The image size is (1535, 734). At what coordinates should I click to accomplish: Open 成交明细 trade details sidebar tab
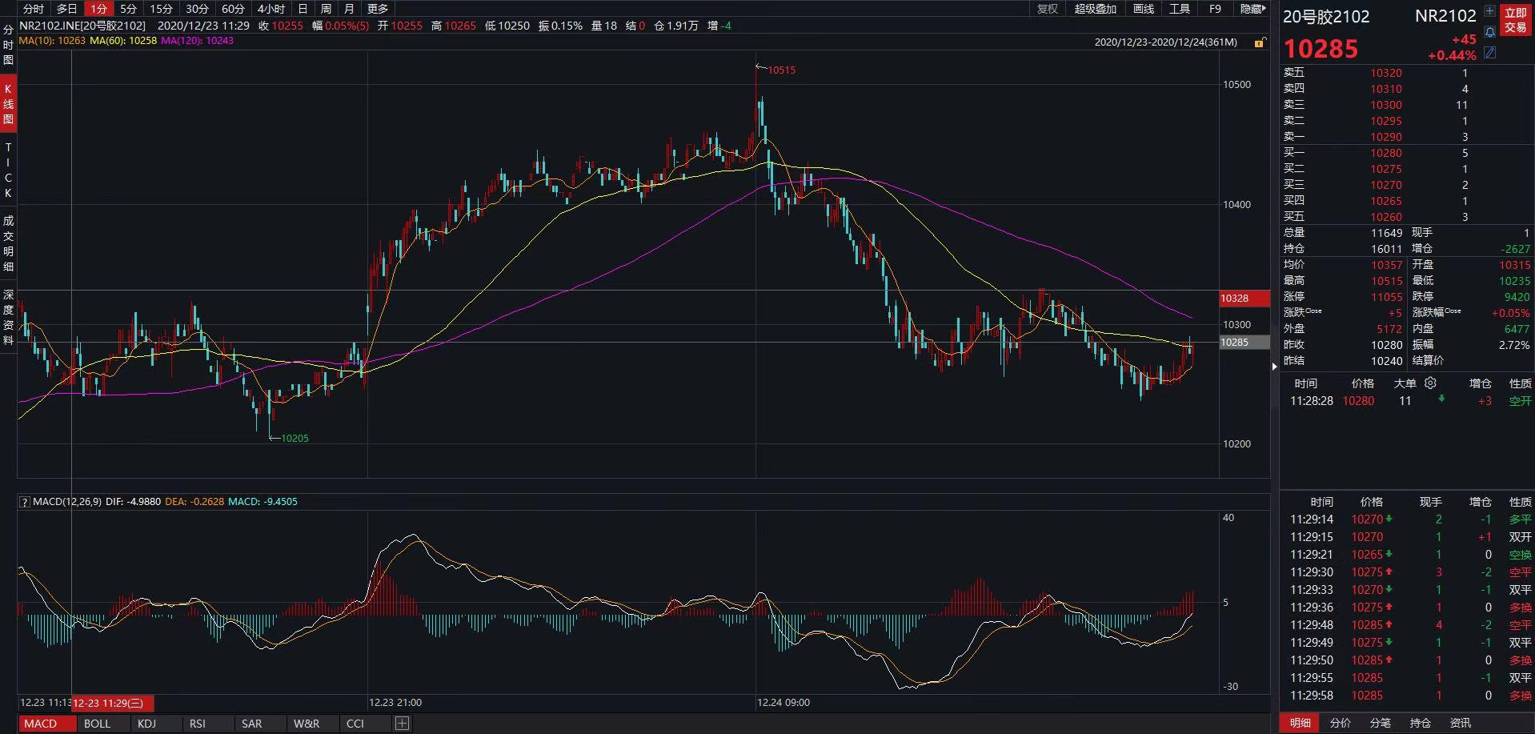[8, 243]
